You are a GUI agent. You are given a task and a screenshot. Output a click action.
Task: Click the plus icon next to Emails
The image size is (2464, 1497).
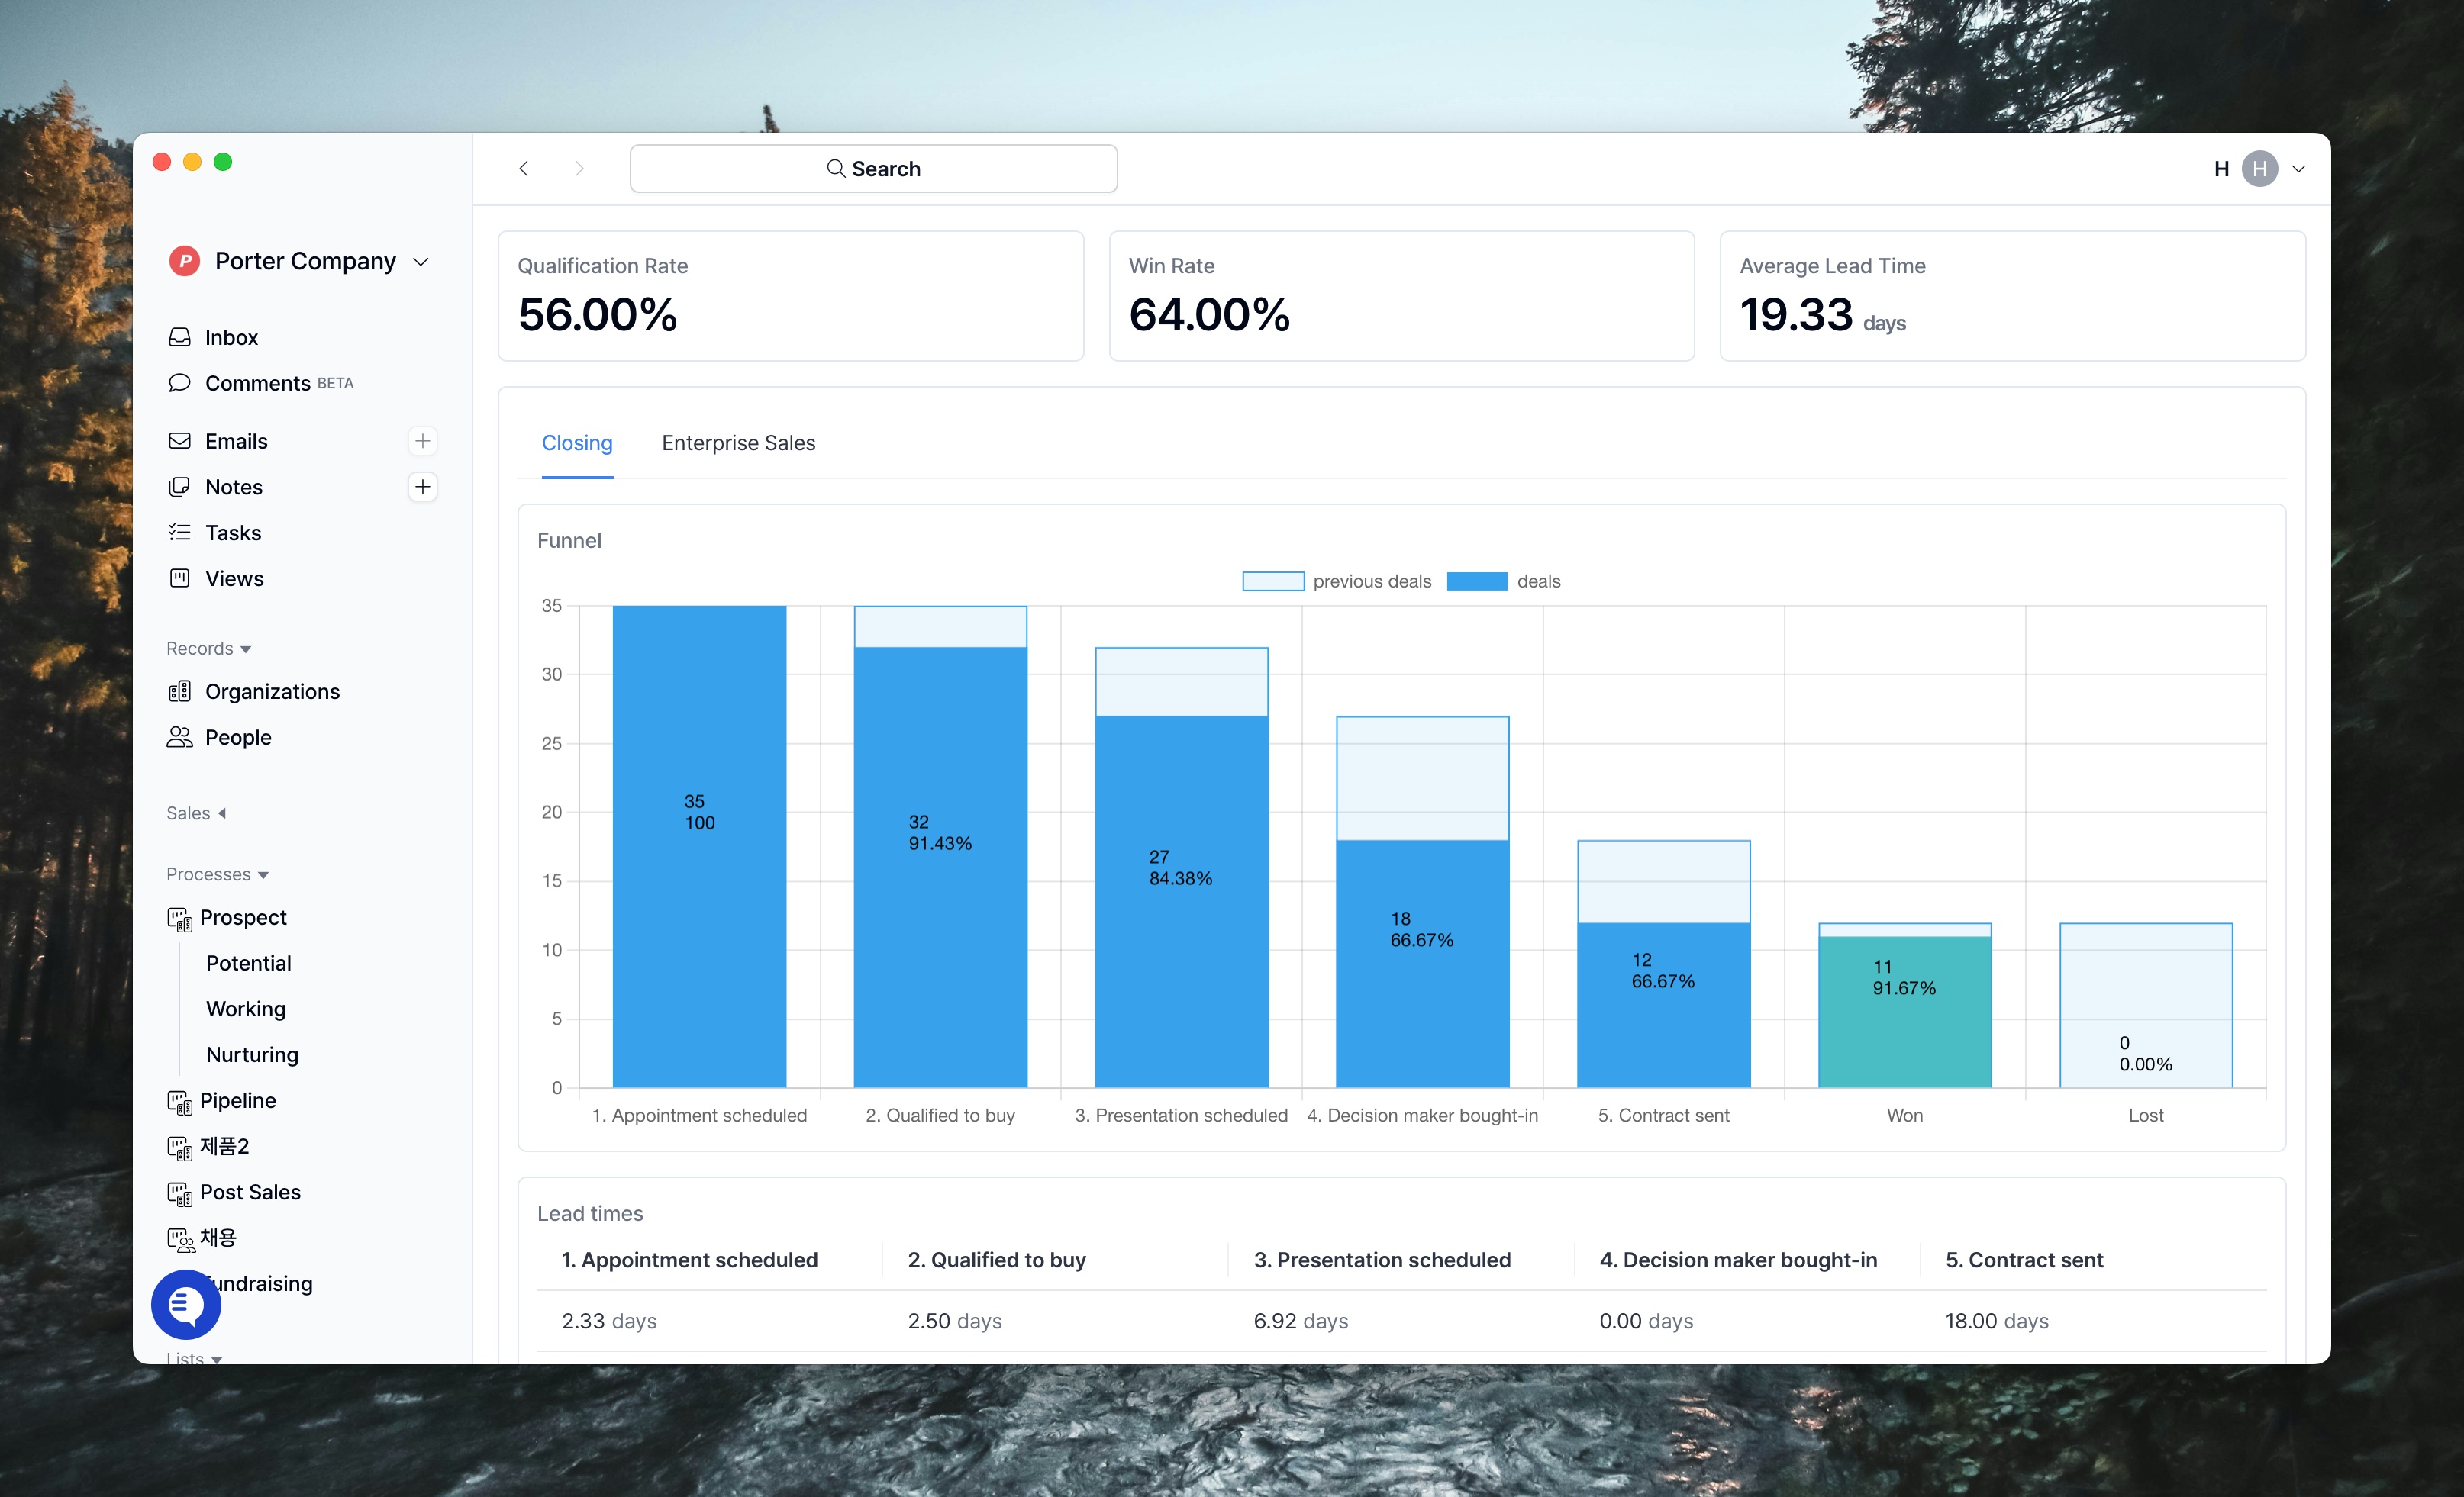[422, 441]
